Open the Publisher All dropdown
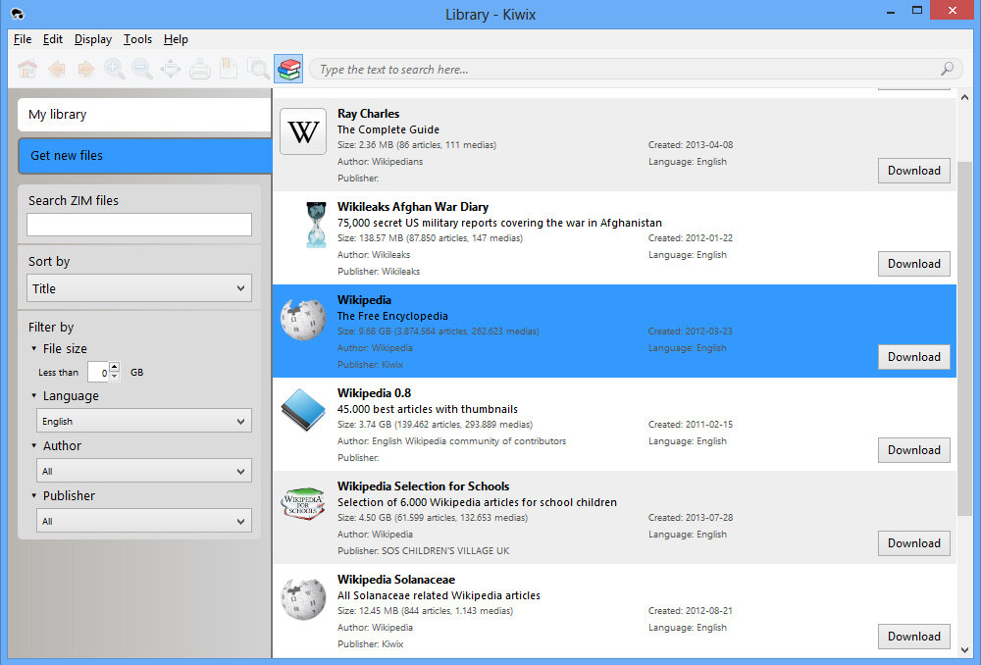This screenshot has width=981, height=665. [x=144, y=521]
